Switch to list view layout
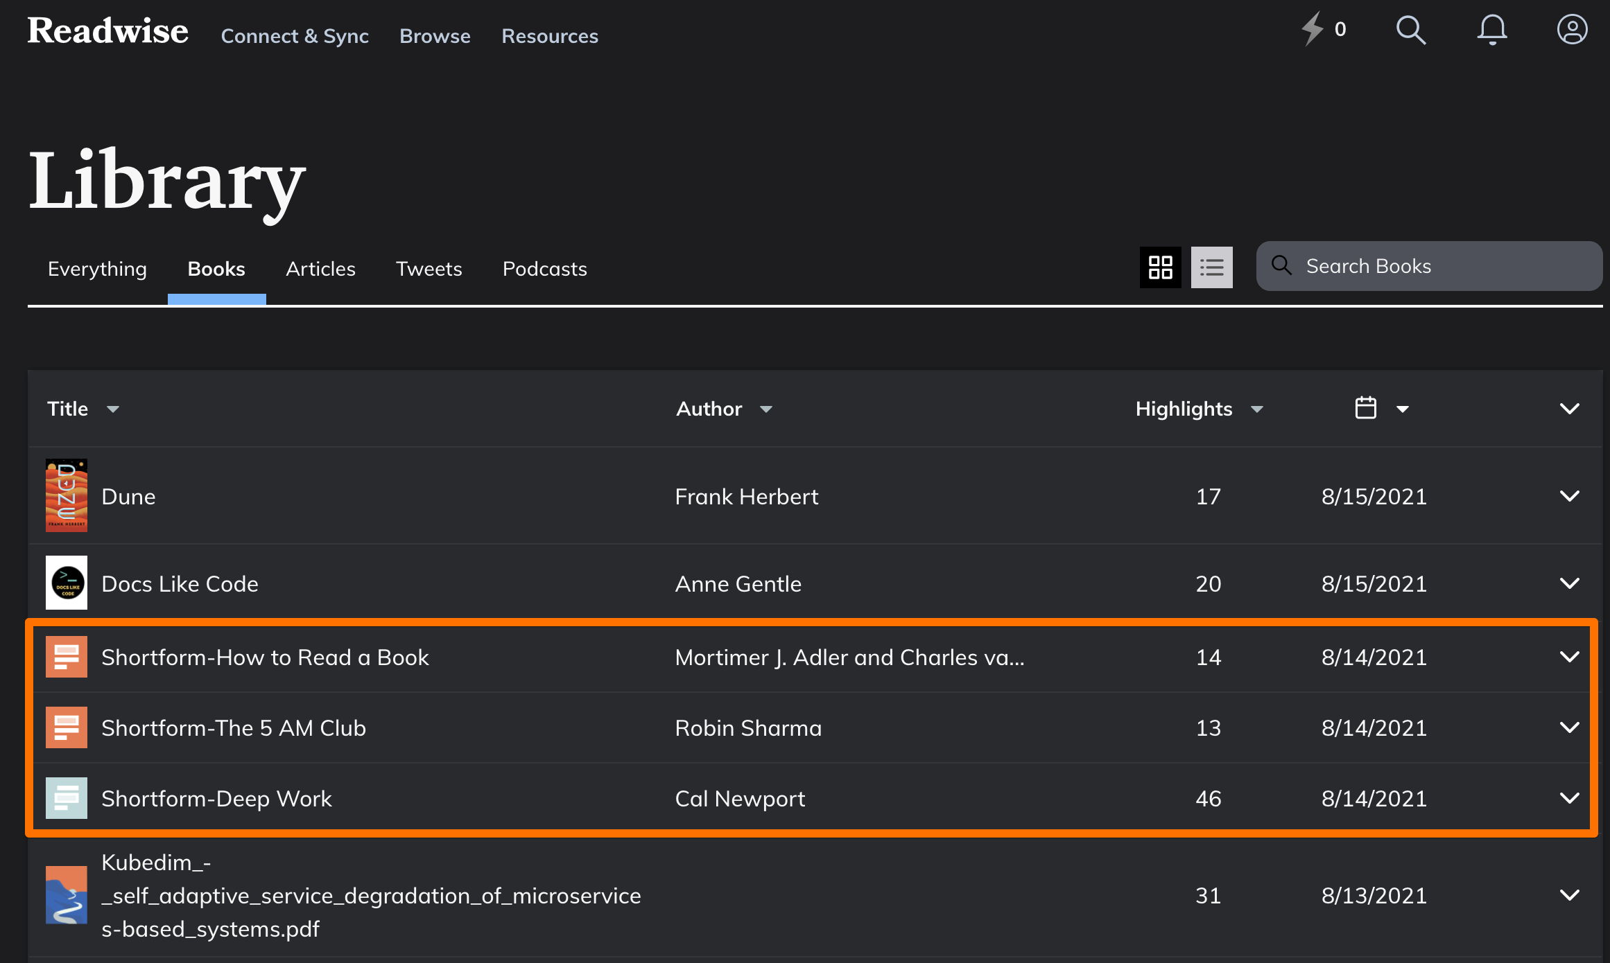Image resolution: width=1610 pixels, height=963 pixels. [x=1212, y=267]
